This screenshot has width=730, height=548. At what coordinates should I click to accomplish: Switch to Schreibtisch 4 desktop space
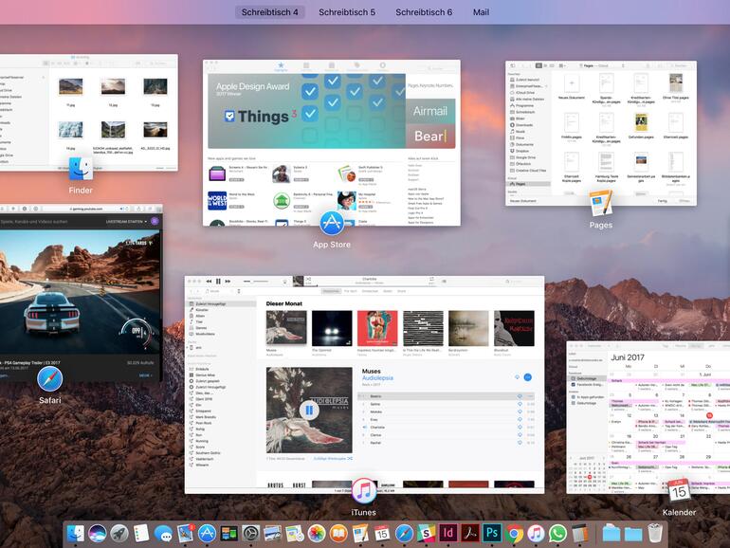coord(269,12)
